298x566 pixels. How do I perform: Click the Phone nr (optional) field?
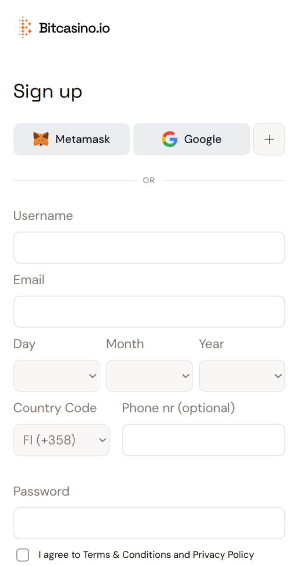(x=203, y=440)
